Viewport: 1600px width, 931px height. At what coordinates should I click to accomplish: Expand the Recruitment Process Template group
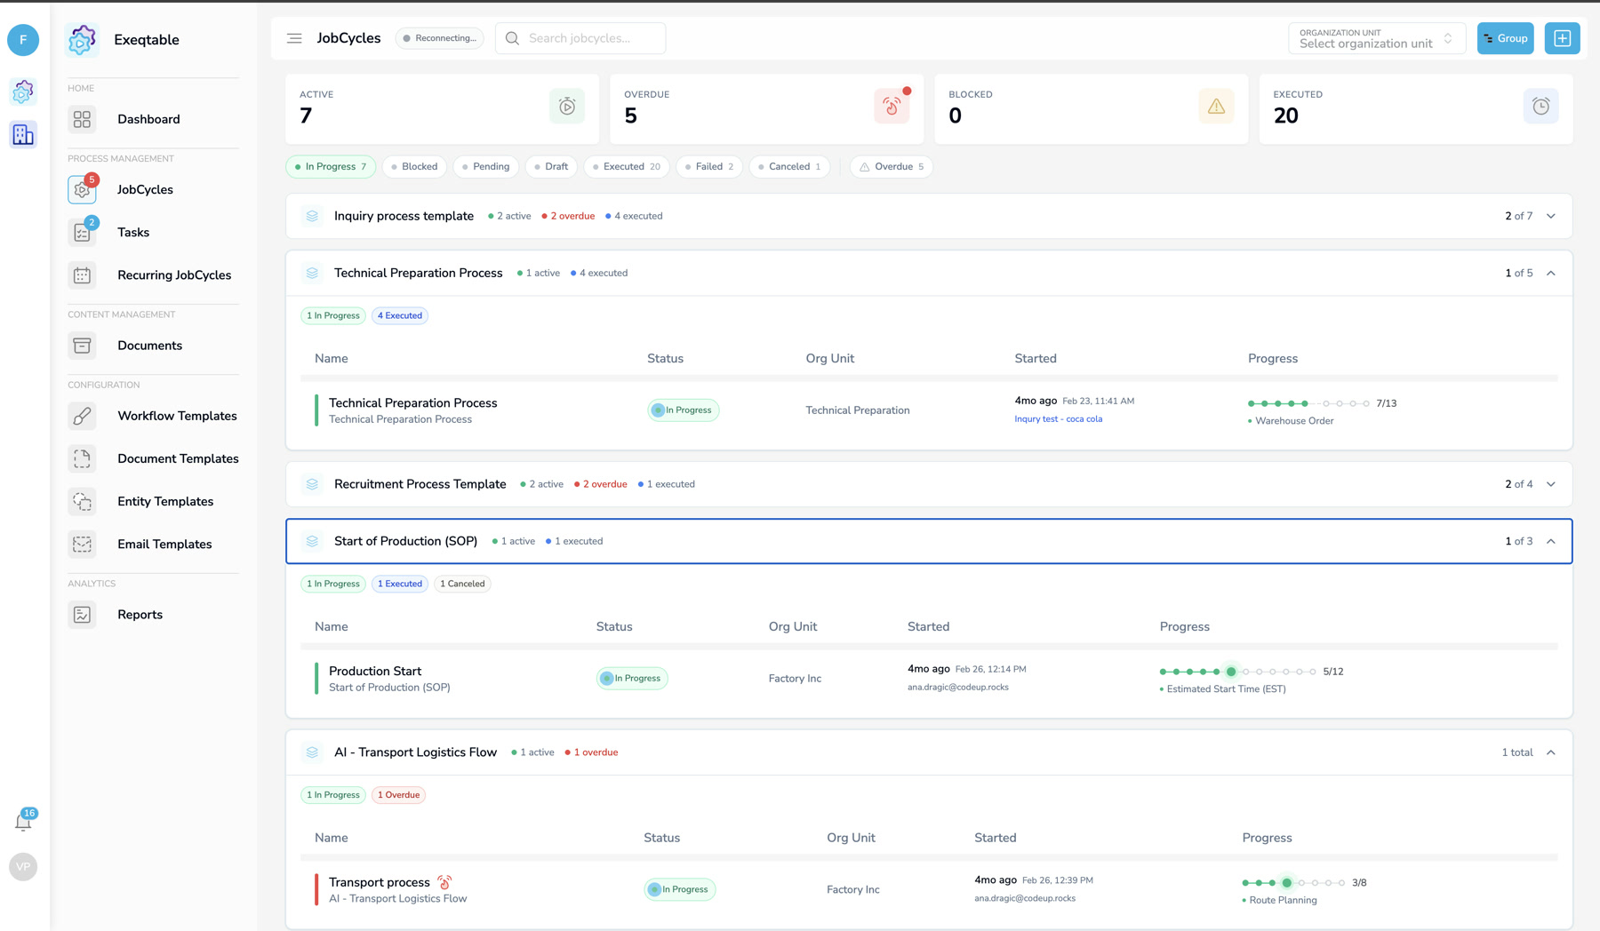click(x=1551, y=484)
